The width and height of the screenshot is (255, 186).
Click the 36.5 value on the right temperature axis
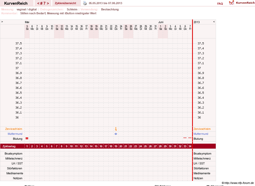pyautogui.click(x=201, y=93)
